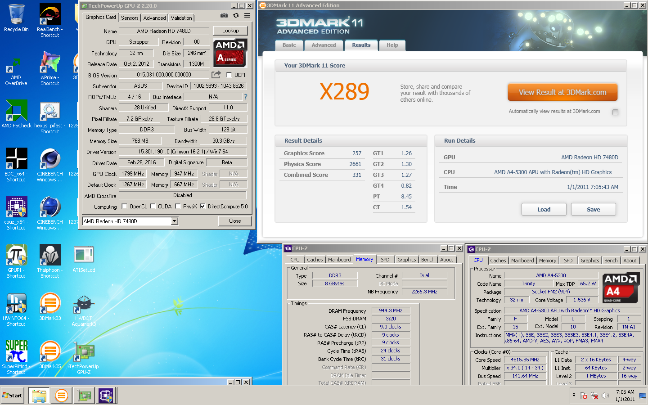Open 3DMark 11 Basic tab

289,45
